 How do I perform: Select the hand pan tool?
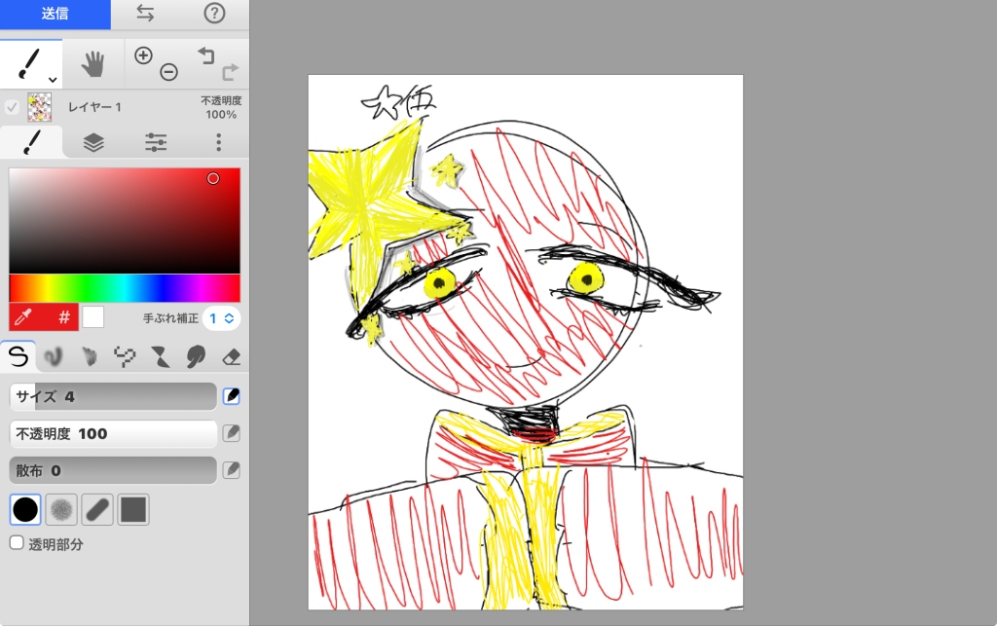point(92,64)
